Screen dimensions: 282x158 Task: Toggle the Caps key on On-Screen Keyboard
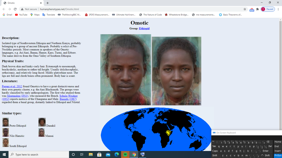tap(215, 151)
